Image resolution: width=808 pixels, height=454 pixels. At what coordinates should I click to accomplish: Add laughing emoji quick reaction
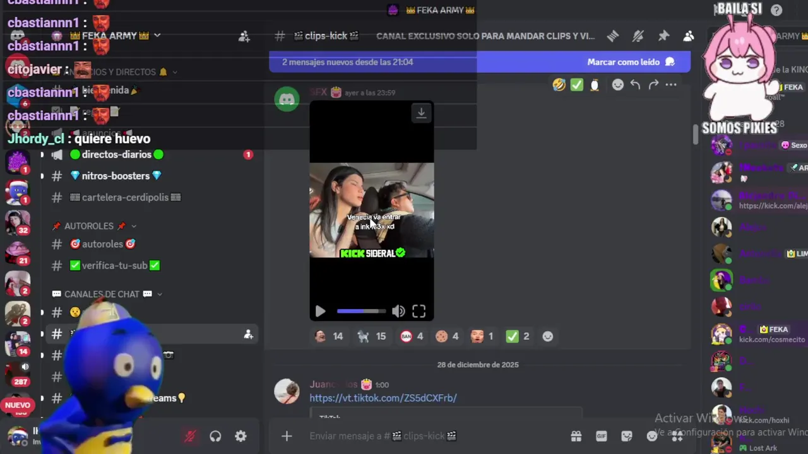[x=559, y=84]
